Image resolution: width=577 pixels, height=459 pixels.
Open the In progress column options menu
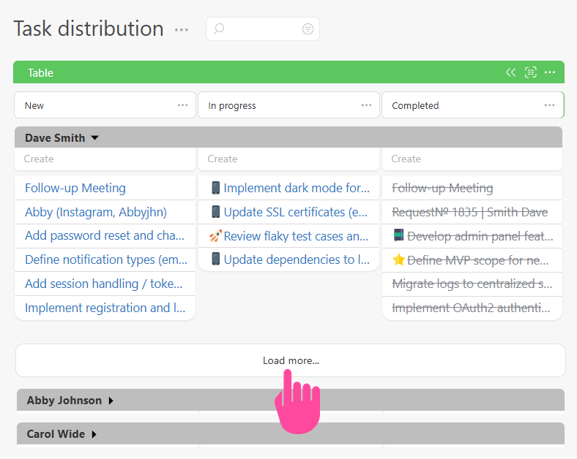click(366, 105)
